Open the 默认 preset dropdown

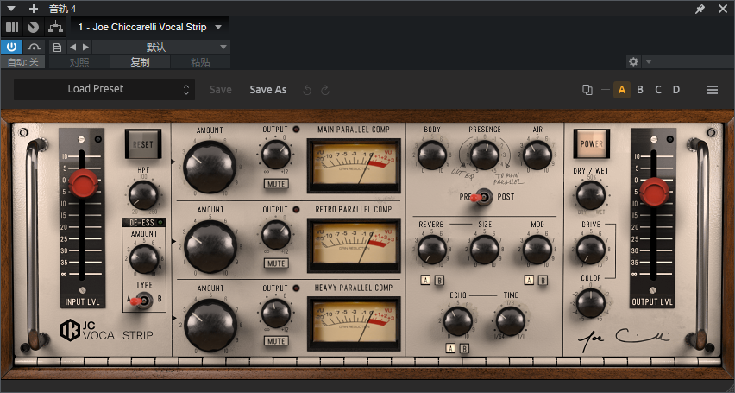(x=160, y=47)
